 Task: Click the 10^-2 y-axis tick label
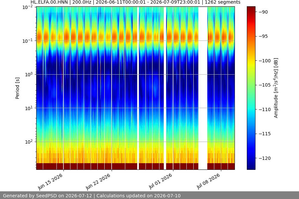(28, 7)
